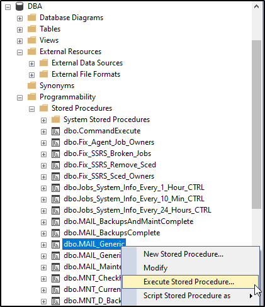The image size is (265, 307).
Task: Click the Jobs_System_Info_Every_1_Hour_CTRL procedure icon
Action: click(55, 188)
